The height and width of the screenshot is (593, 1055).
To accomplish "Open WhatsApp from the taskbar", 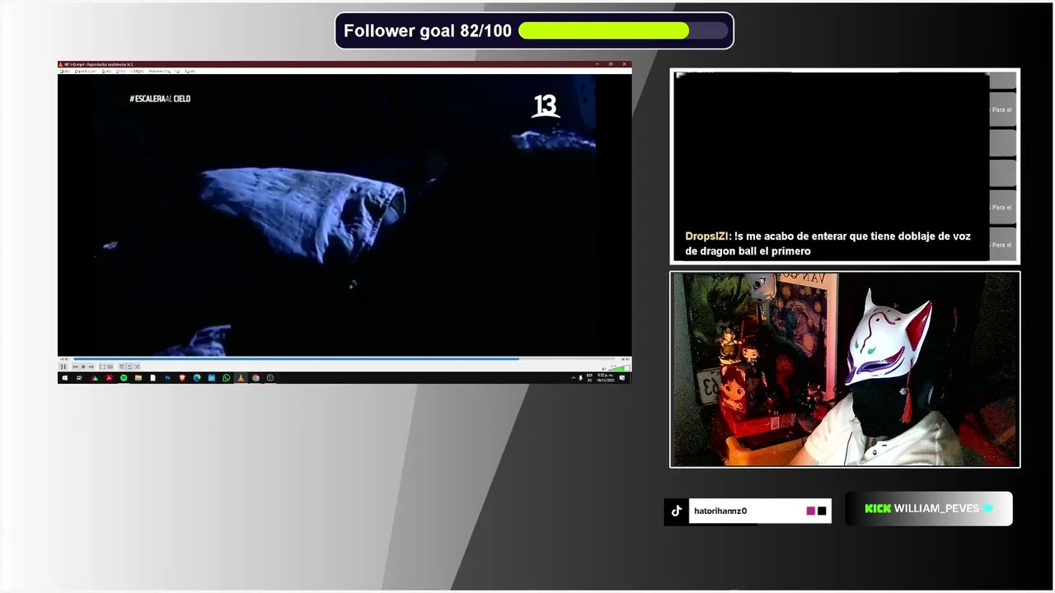I will [226, 378].
